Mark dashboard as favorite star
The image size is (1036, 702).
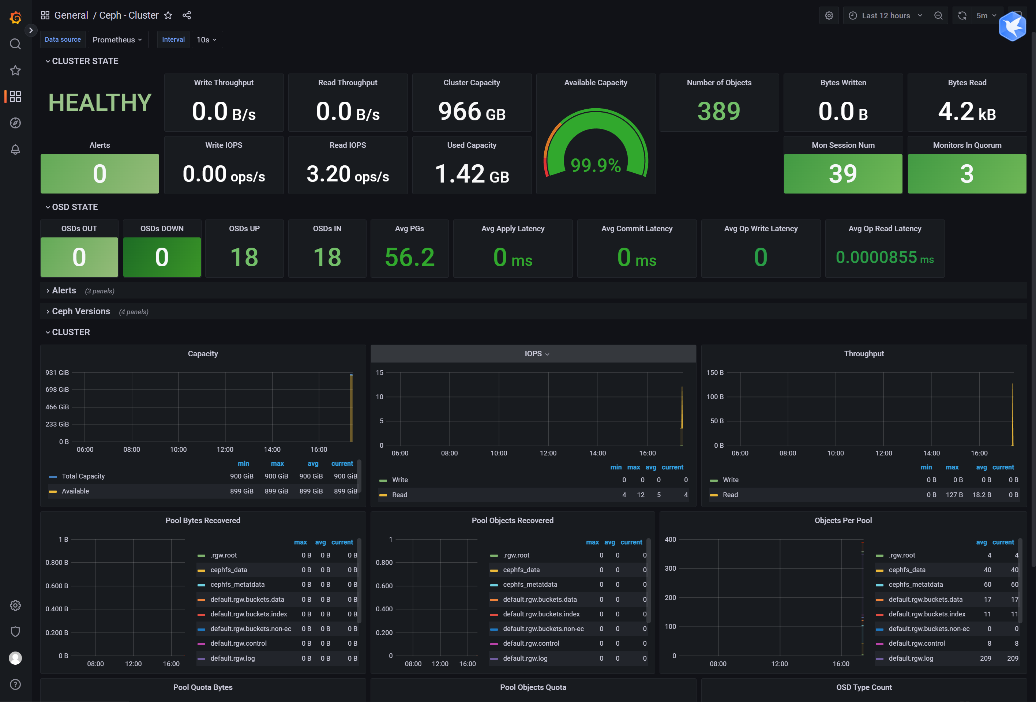168,16
